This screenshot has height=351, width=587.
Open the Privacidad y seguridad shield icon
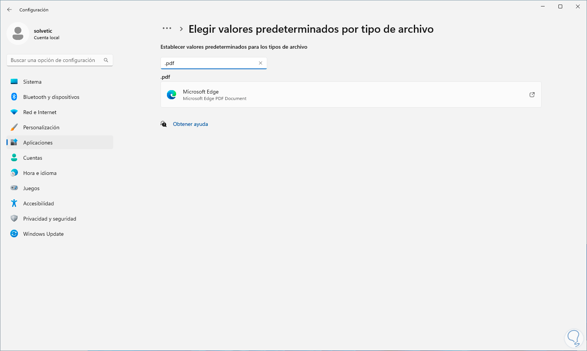click(14, 219)
